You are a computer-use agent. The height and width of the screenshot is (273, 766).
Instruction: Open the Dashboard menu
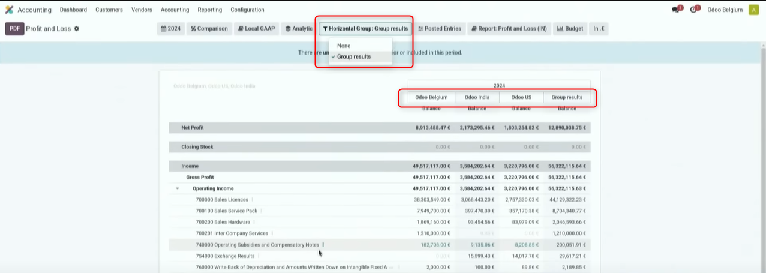click(73, 10)
